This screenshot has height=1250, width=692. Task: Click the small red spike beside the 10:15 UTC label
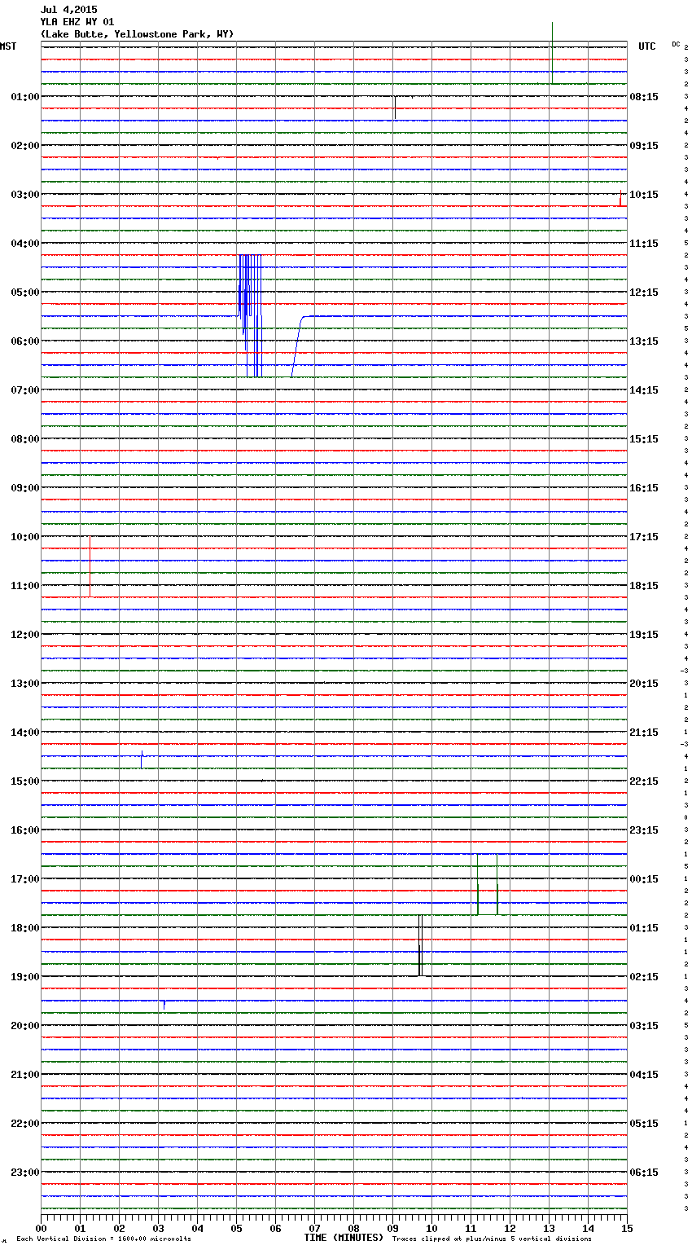(x=620, y=198)
